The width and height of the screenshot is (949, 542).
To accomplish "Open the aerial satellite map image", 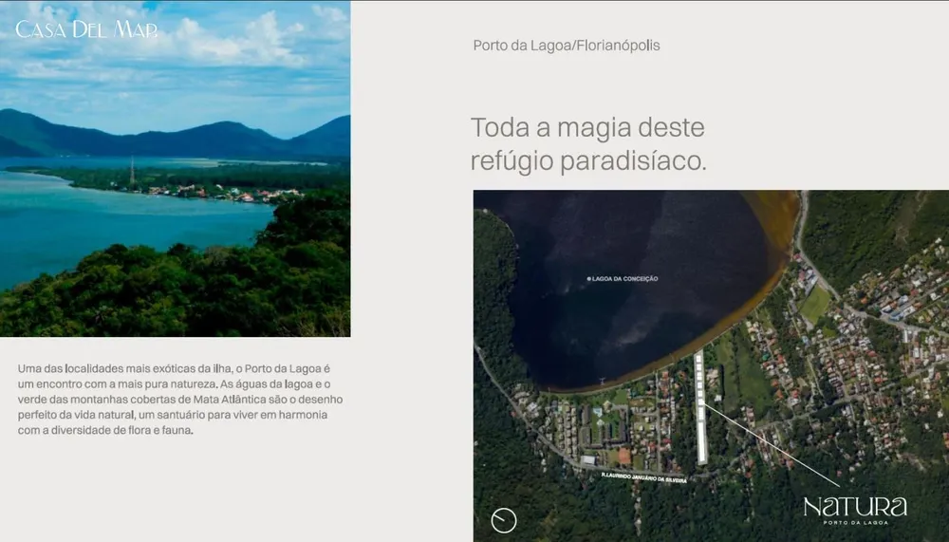I will pyautogui.click(x=711, y=365).
